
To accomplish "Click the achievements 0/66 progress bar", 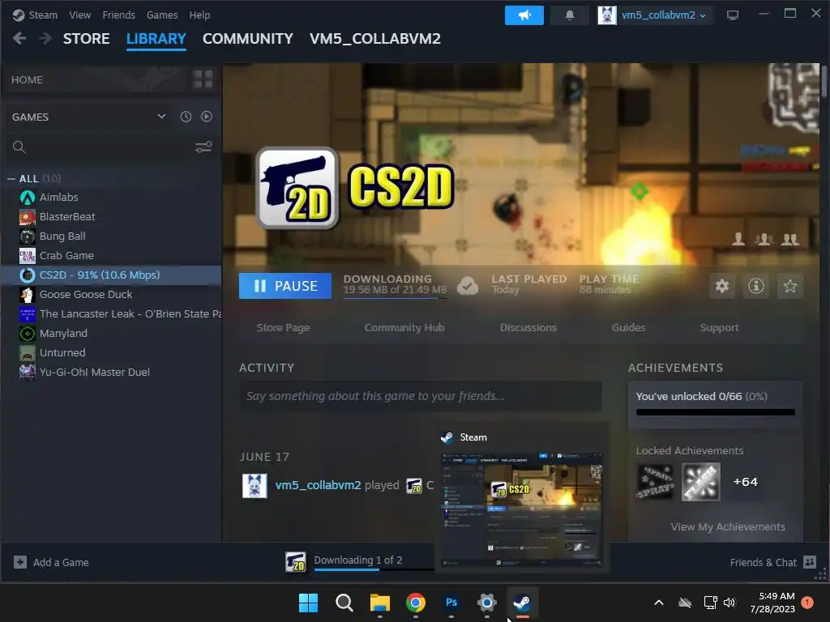I will (715, 412).
